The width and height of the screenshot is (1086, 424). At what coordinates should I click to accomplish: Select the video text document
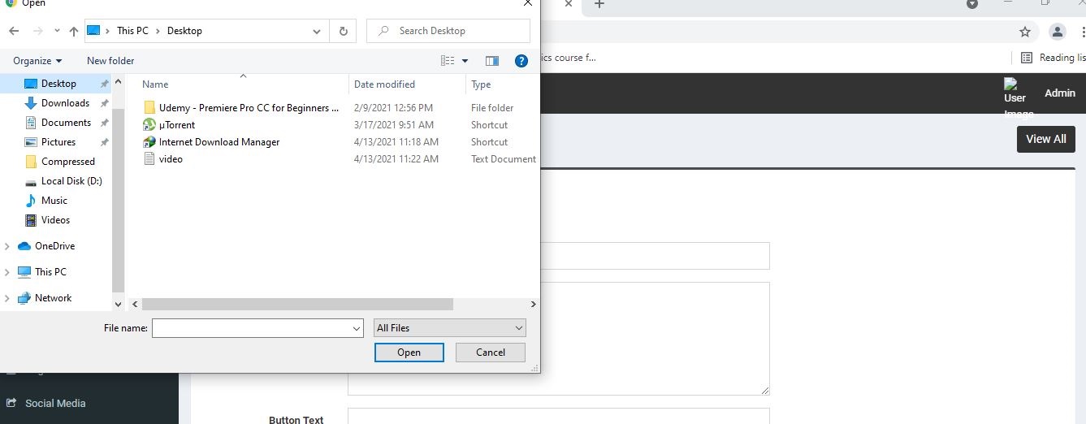[x=171, y=159]
